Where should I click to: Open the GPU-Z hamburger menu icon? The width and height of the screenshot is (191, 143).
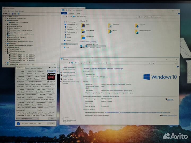55,68
